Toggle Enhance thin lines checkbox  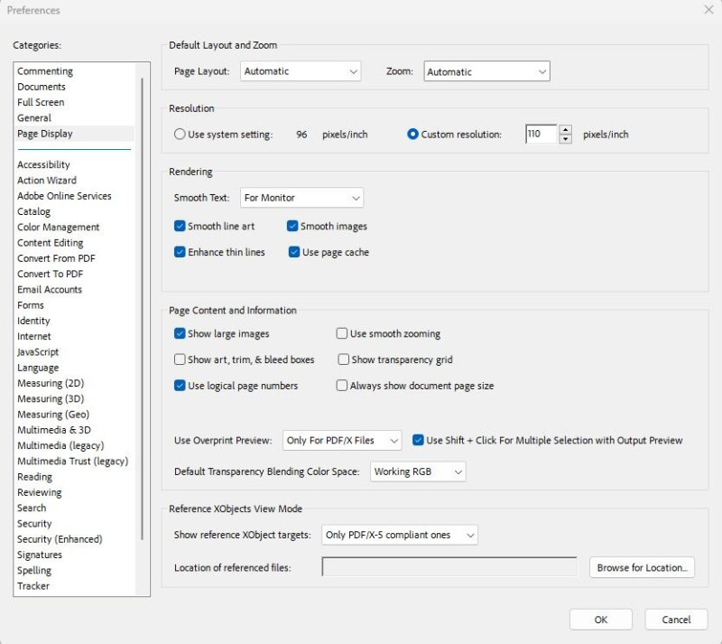pos(180,252)
